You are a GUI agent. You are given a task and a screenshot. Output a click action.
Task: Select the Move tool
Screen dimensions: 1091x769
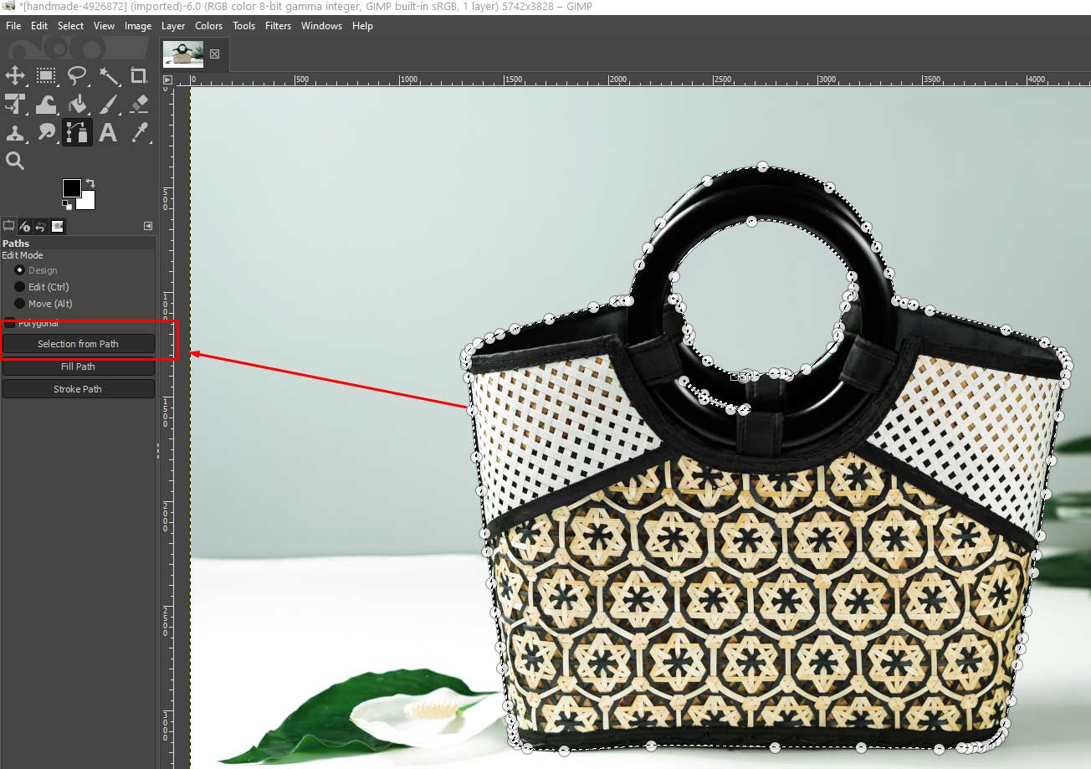[x=15, y=75]
